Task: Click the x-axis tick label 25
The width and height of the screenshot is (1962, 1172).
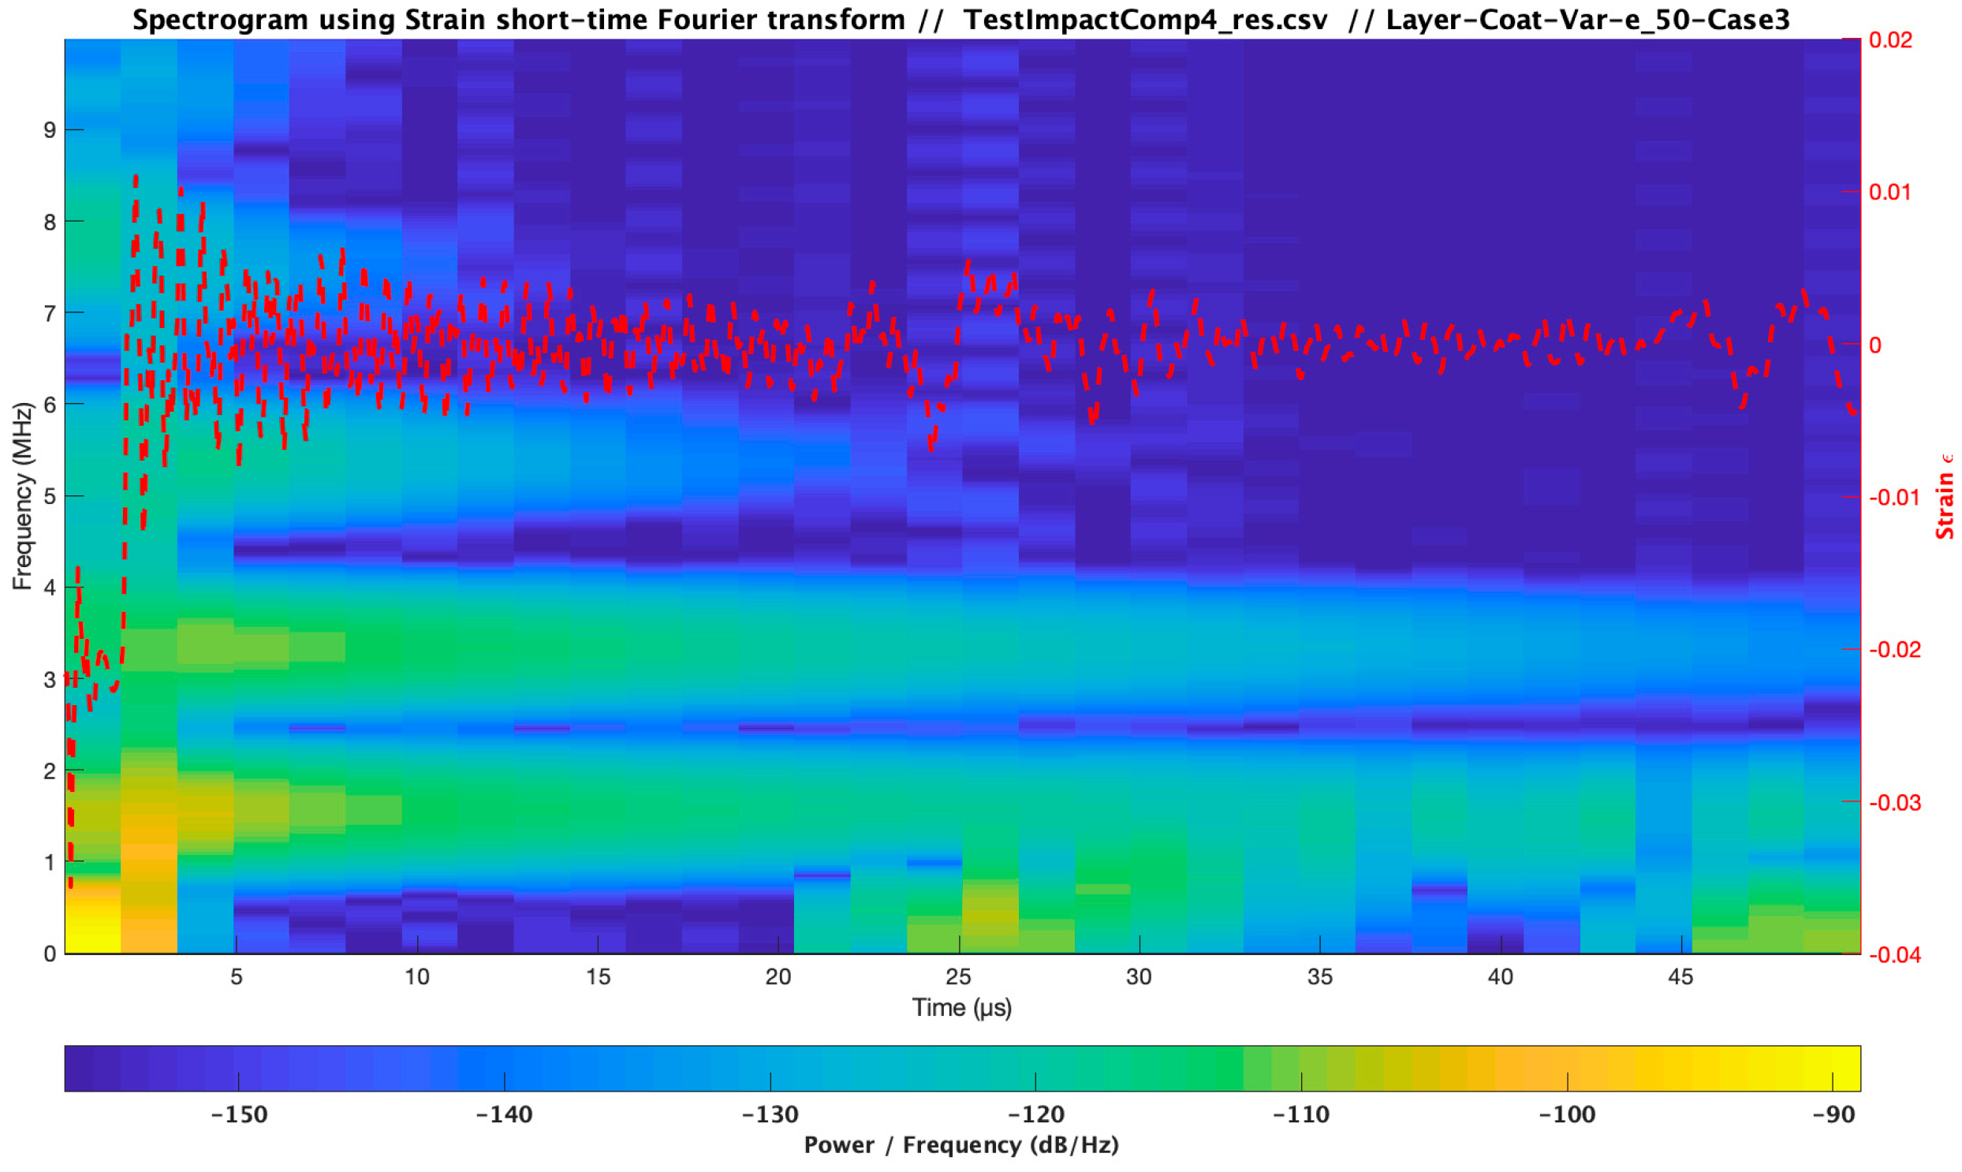Action: coord(957,977)
